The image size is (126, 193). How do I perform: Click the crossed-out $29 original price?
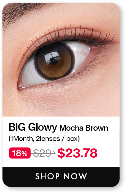tap(43, 153)
